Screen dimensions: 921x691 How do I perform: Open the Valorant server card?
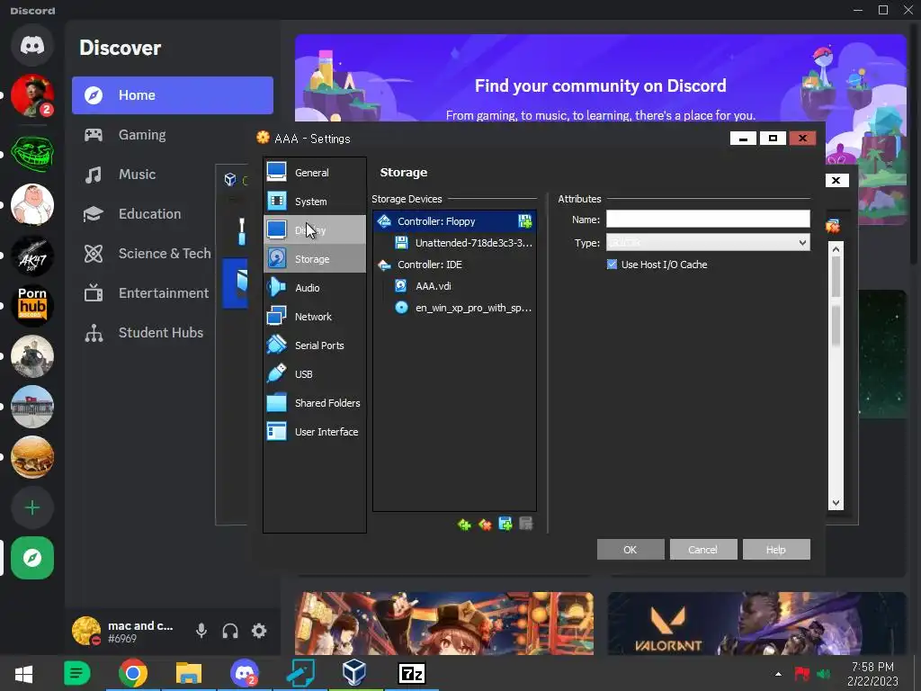pyautogui.click(x=756, y=624)
